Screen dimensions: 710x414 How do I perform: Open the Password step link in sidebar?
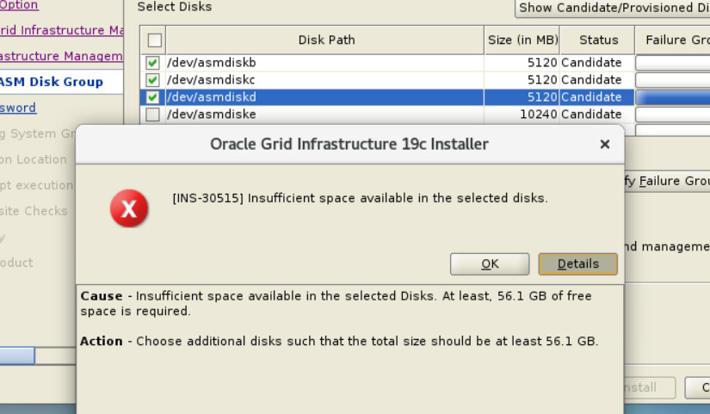[18, 108]
